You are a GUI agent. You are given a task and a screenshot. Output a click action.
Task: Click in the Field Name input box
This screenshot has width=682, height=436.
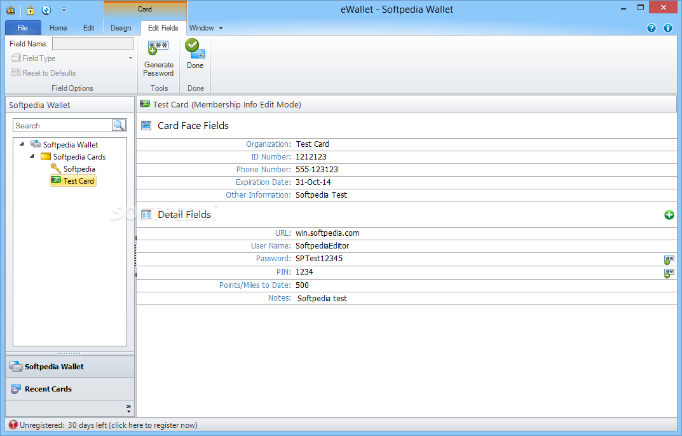tap(93, 43)
